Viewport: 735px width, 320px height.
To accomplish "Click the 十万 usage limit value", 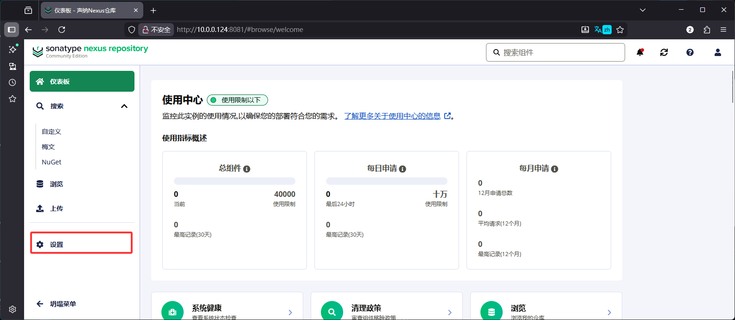I will (x=440, y=194).
